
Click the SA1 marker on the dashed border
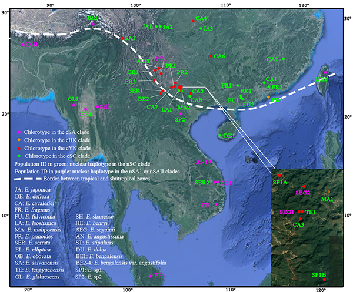point(122,38)
